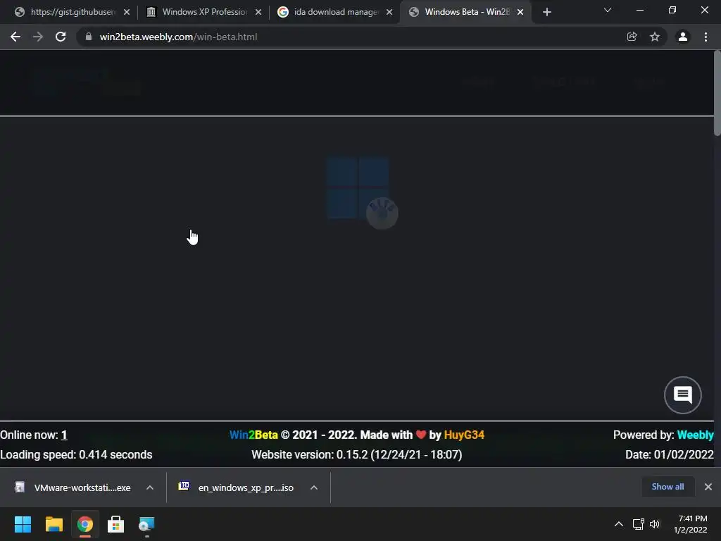Viewport: 721px width, 541px height.
Task: Click the Win2Beta footer link
Action: click(253, 435)
